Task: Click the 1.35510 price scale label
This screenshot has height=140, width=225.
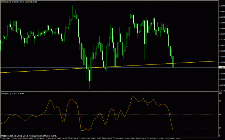Action: point(222,62)
